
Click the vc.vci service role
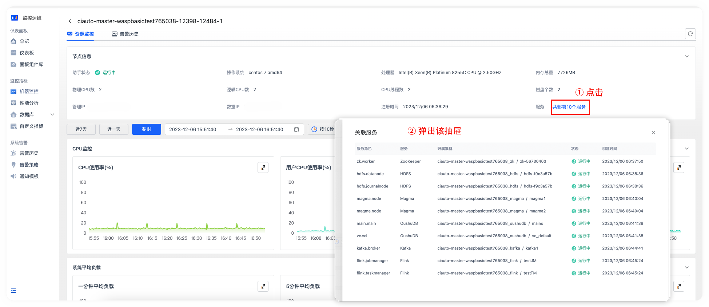pyautogui.click(x=362, y=236)
